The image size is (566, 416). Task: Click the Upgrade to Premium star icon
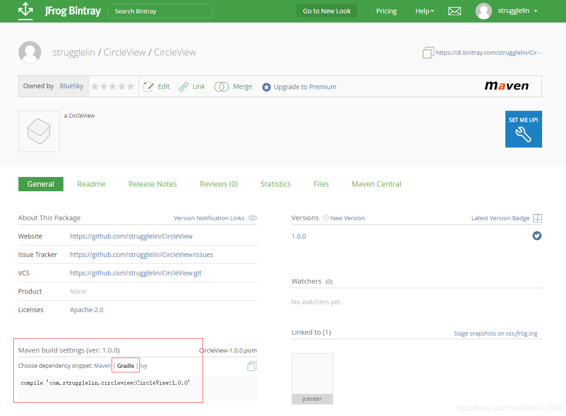266,87
